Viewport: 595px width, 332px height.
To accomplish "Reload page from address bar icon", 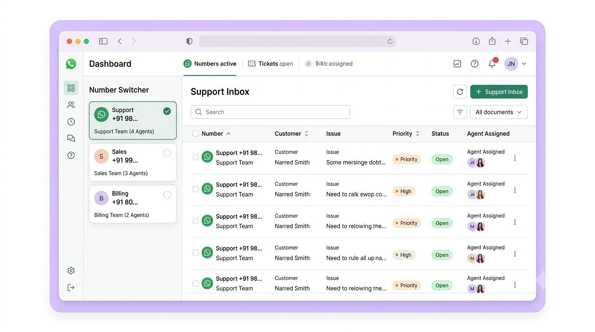I will coord(390,41).
